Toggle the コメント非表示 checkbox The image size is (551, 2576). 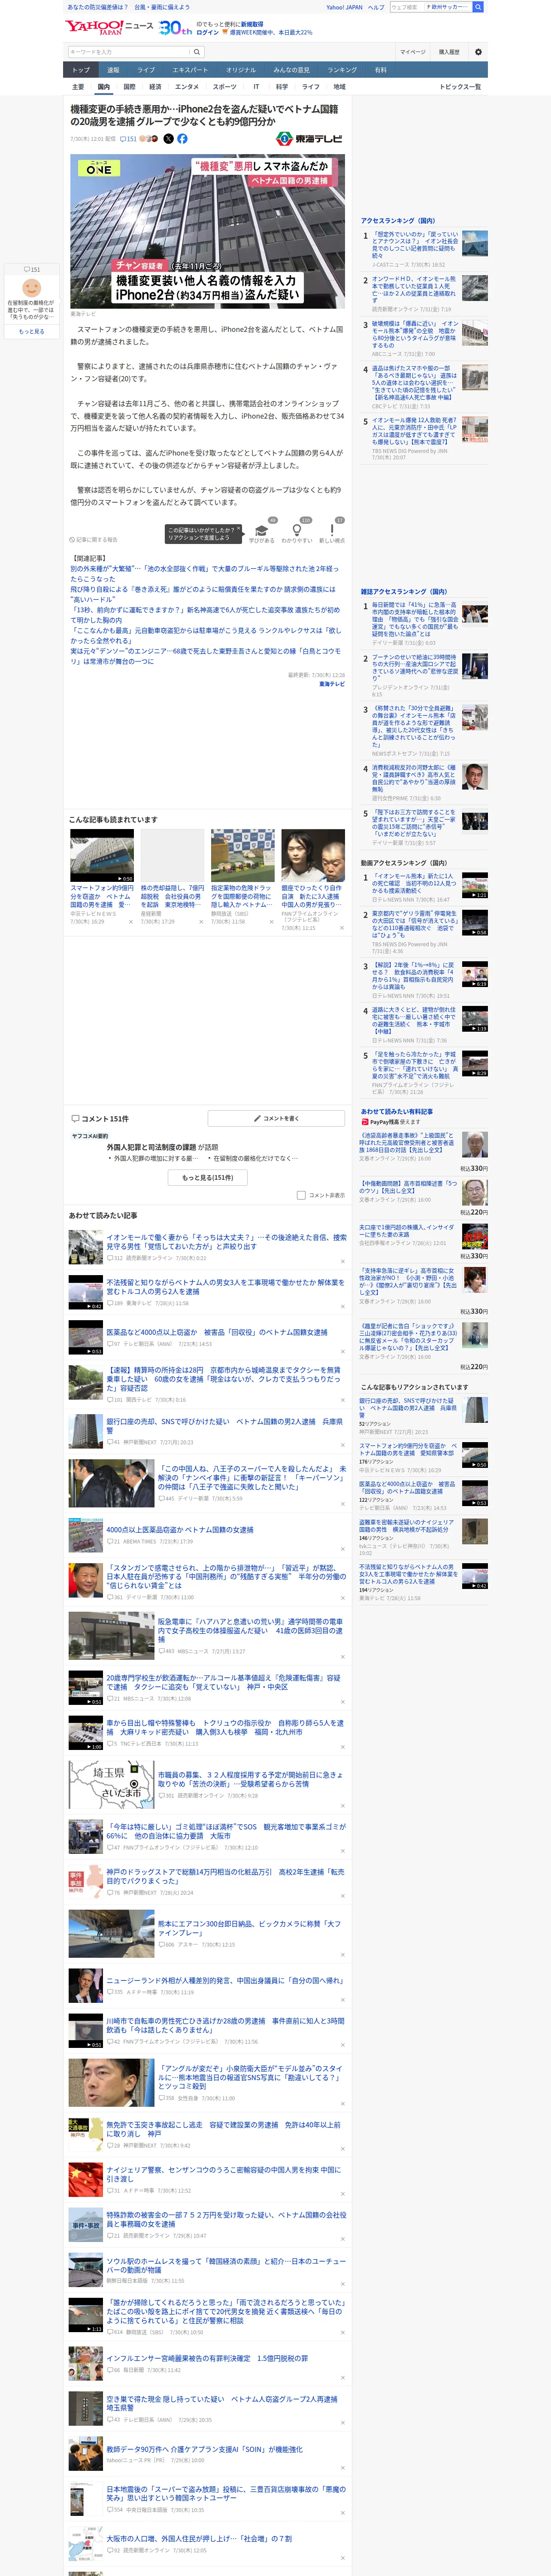coord(301,1195)
